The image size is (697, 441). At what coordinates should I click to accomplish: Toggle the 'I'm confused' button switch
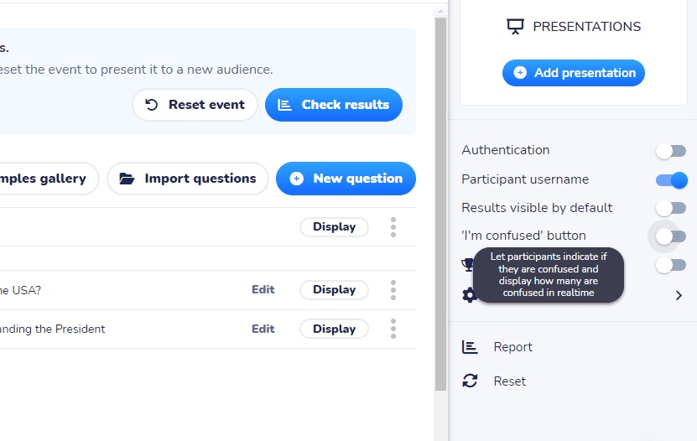pyautogui.click(x=671, y=236)
